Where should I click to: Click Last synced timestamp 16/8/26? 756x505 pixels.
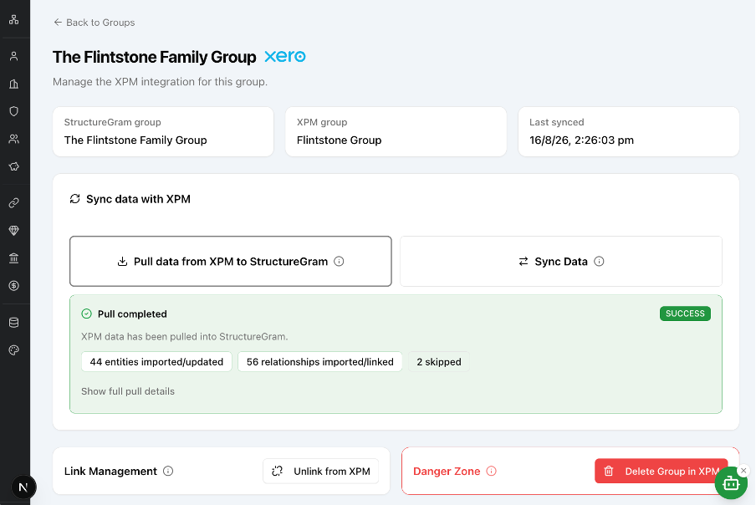(x=581, y=140)
